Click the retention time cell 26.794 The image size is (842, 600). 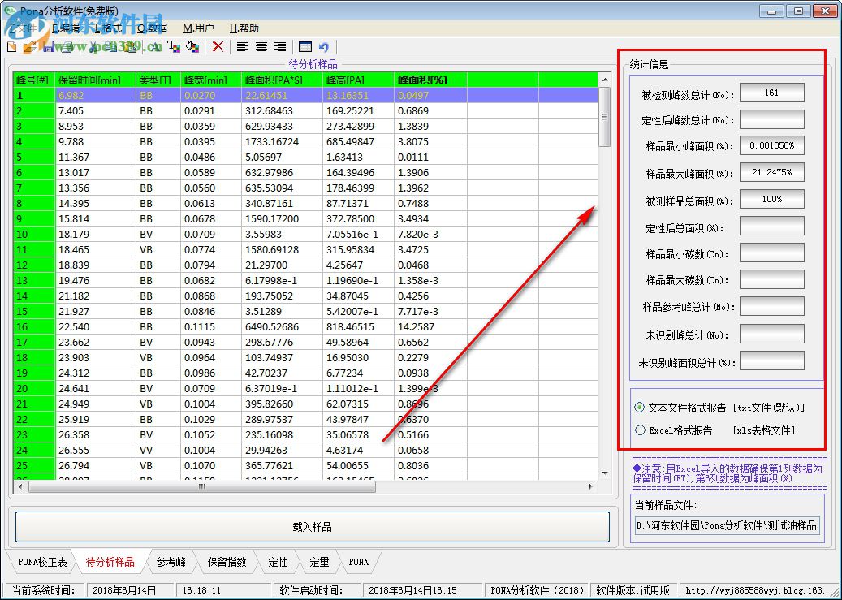(96, 466)
